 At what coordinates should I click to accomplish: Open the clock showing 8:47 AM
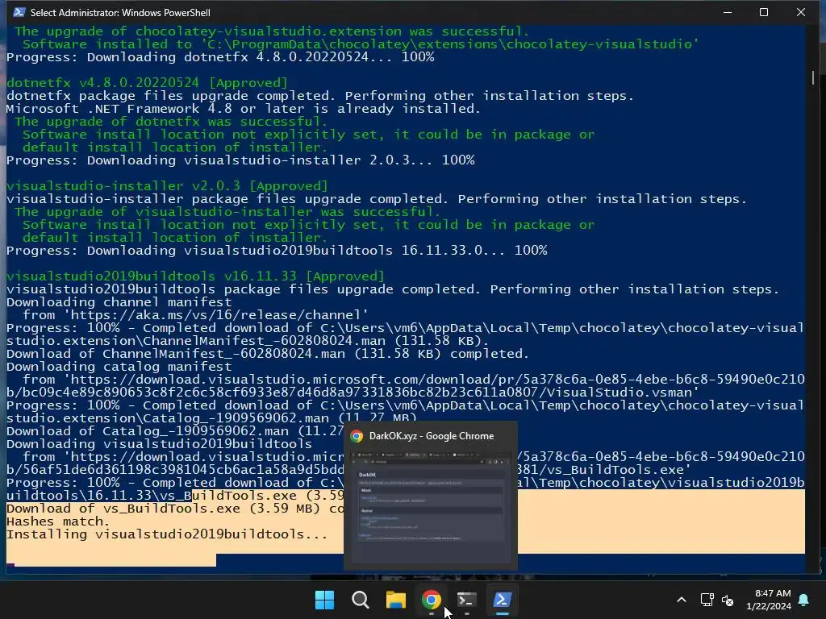[x=769, y=600]
